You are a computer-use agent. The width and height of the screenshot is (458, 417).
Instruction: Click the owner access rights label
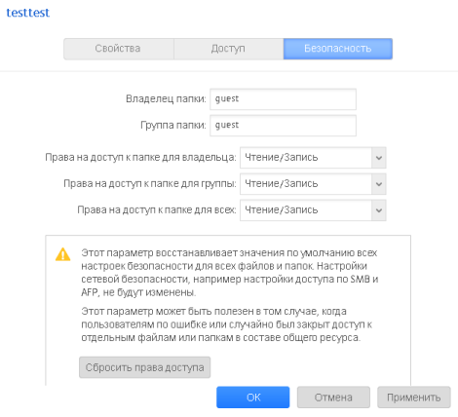point(140,158)
